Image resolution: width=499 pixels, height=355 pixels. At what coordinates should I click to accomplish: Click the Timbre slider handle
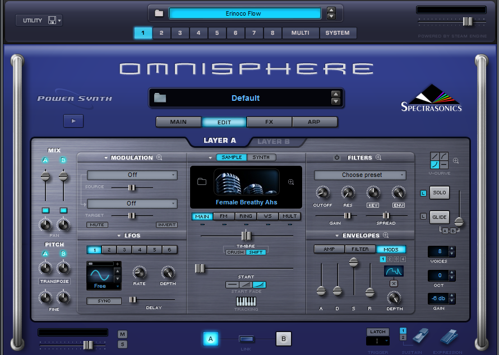245,235
